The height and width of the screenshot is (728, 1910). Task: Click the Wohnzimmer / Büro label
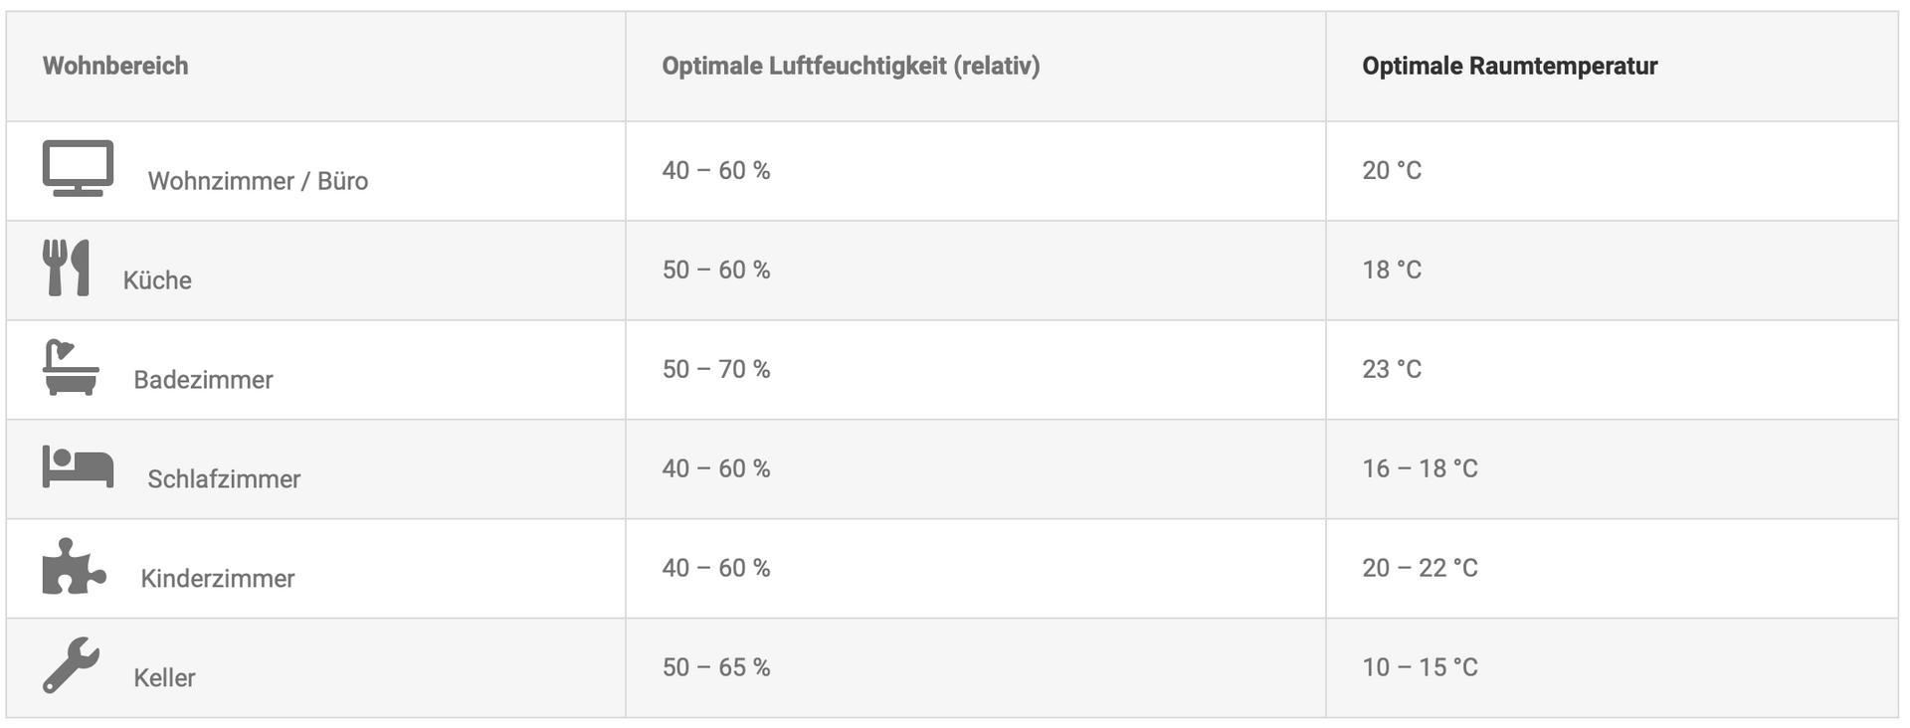(x=258, y=181)
